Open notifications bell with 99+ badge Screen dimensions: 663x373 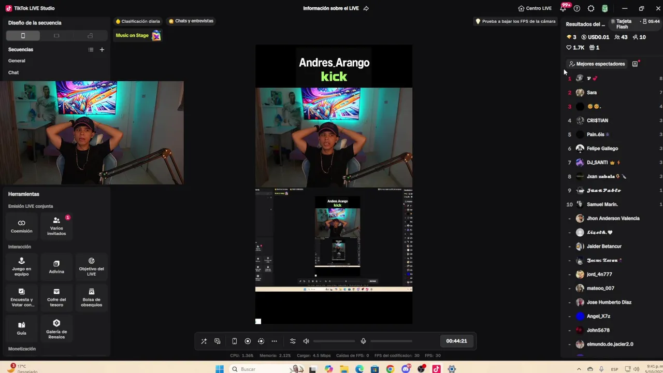pyautogui.click(x=564, y=8)
